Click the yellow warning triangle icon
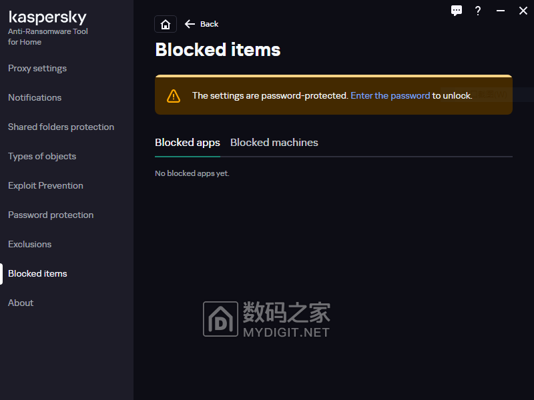This screenshot has height=400, width=534. (x=174, y=95)
